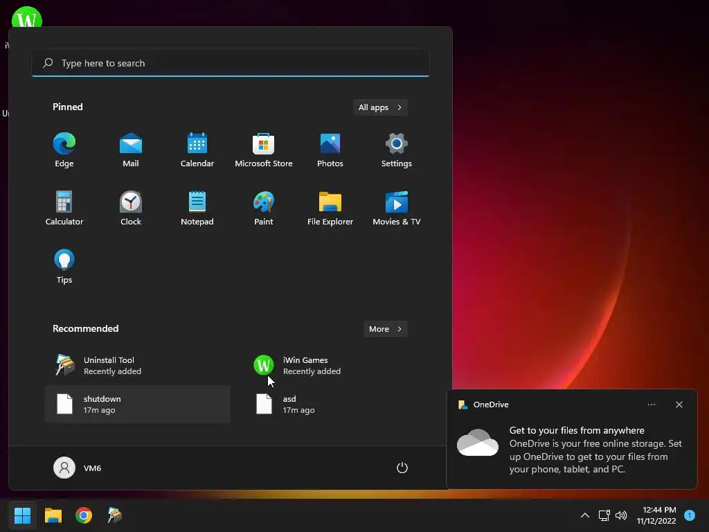
Task: Launch Google Chrome from the taskbar
Action: [x=84, y=515]
